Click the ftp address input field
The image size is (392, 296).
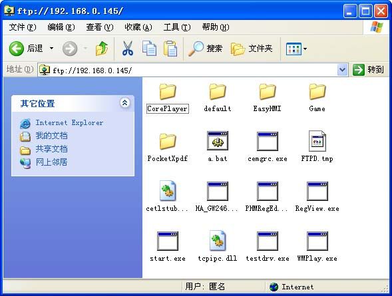[192, 71]
